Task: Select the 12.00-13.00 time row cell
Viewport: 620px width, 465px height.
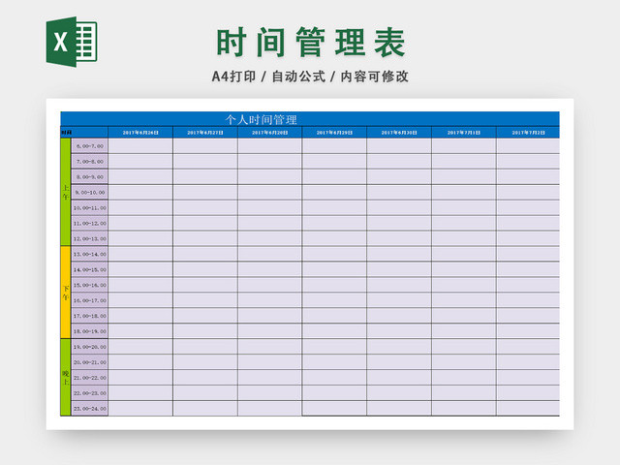Action: click(x=90, y=238)
